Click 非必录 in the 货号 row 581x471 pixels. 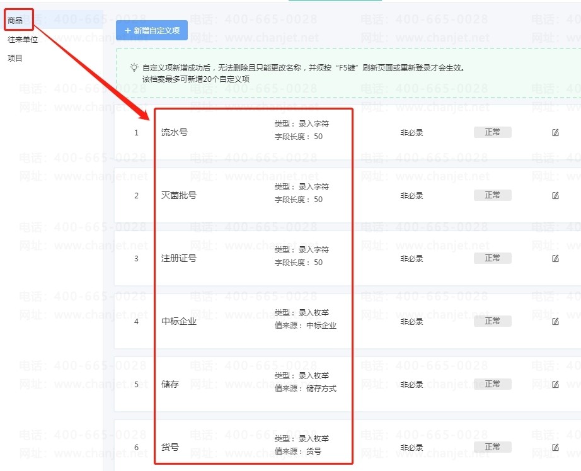pyautogui.click(x=411, y=447)
